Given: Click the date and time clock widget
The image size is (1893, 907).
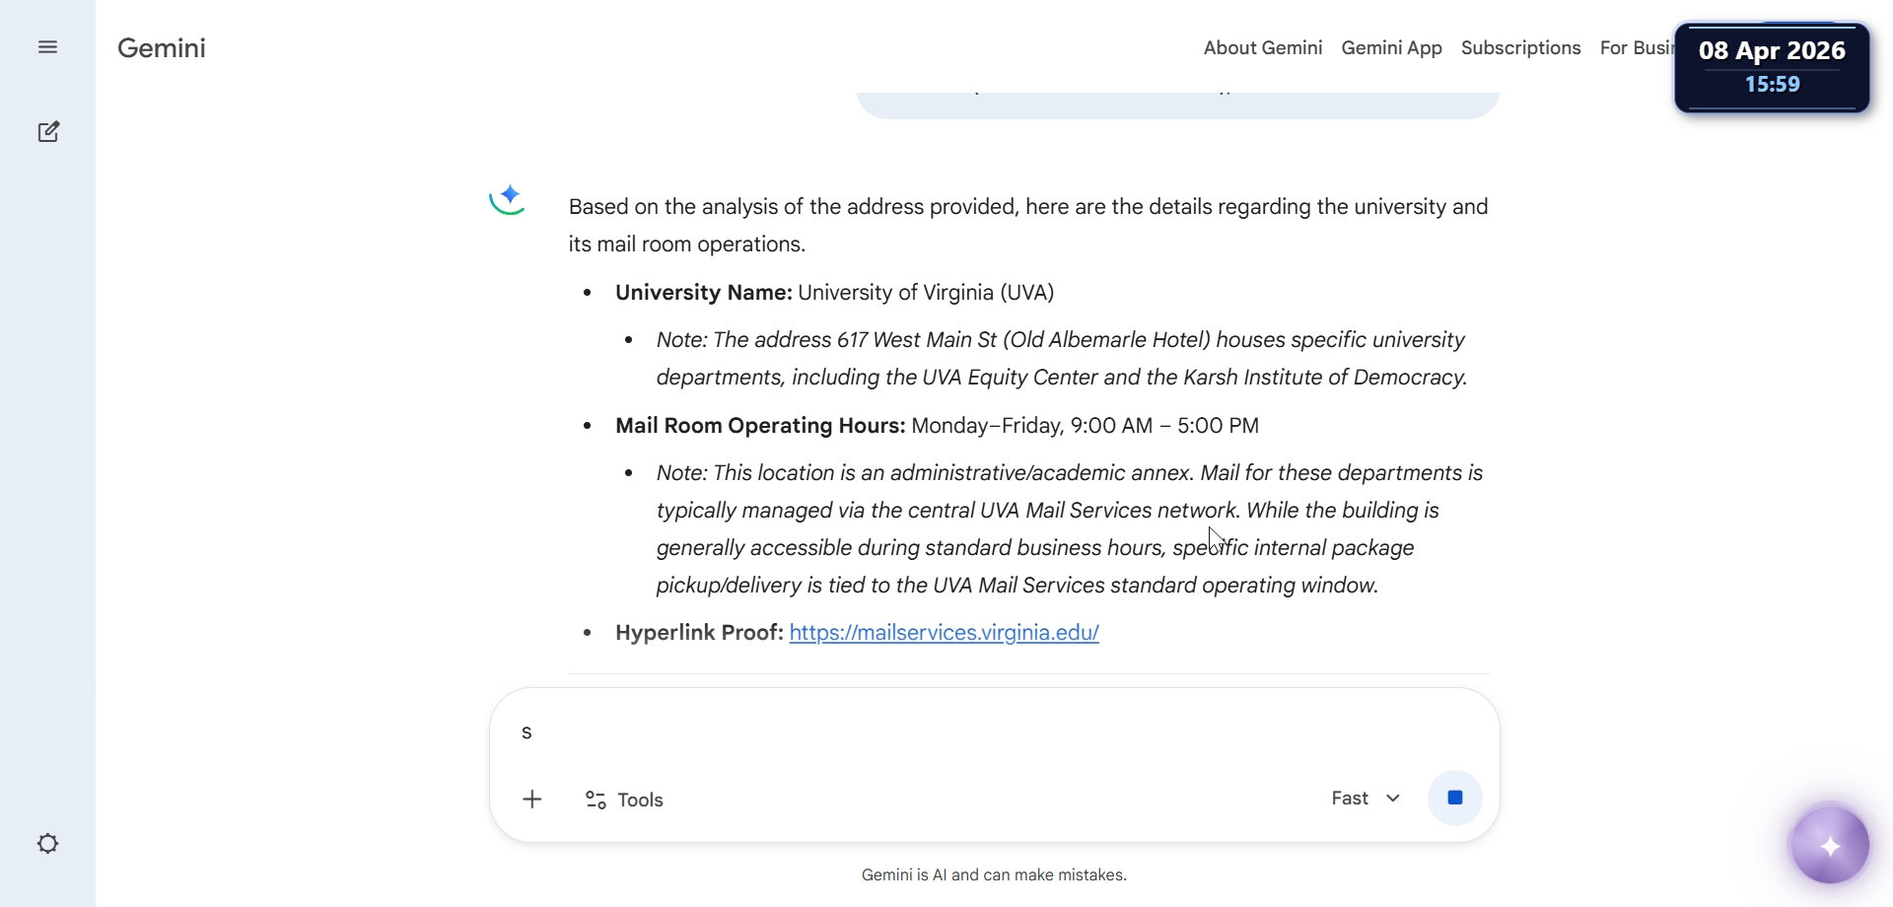Looking at the screenshot, I should tap(1772, 67).
